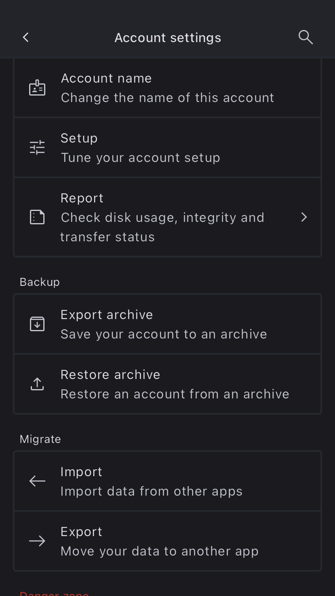
Task: Choose Export archive option
Action: pos(107,315)
